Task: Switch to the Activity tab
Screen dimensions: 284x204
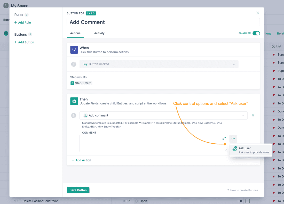Action: tap(99, 33)
